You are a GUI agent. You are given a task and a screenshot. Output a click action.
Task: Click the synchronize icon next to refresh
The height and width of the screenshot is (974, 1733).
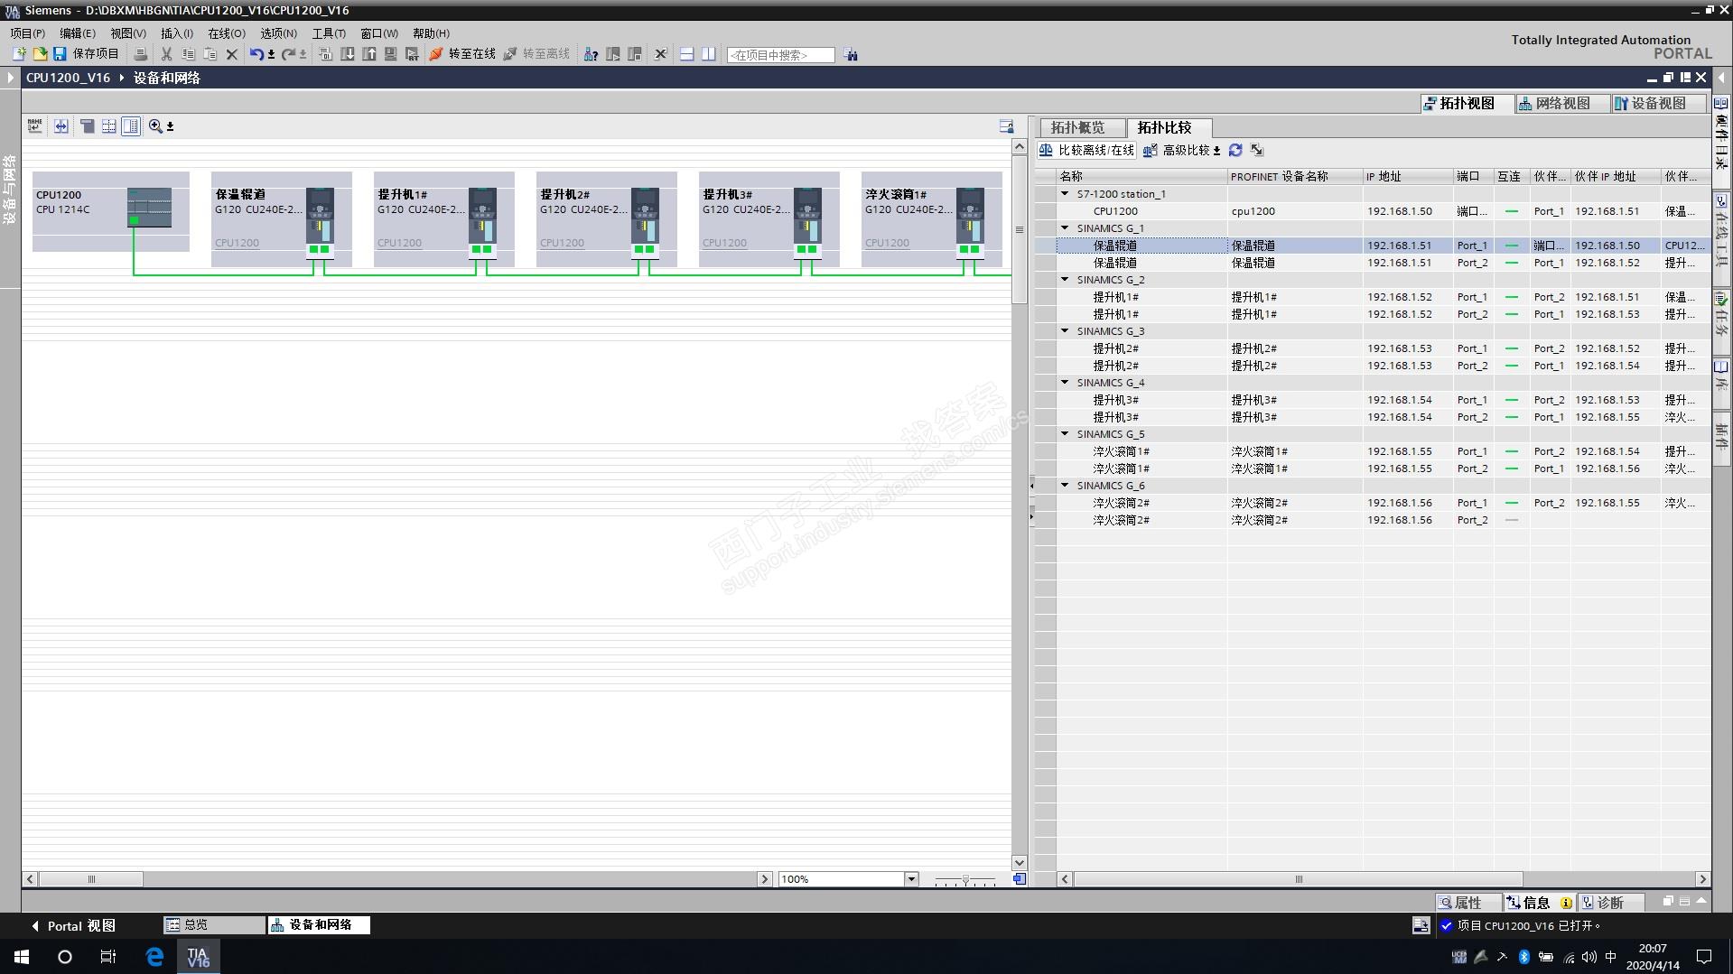1257,151
